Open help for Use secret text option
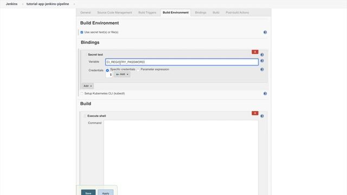This screenshot has width=347, height=195. point(265,32)
